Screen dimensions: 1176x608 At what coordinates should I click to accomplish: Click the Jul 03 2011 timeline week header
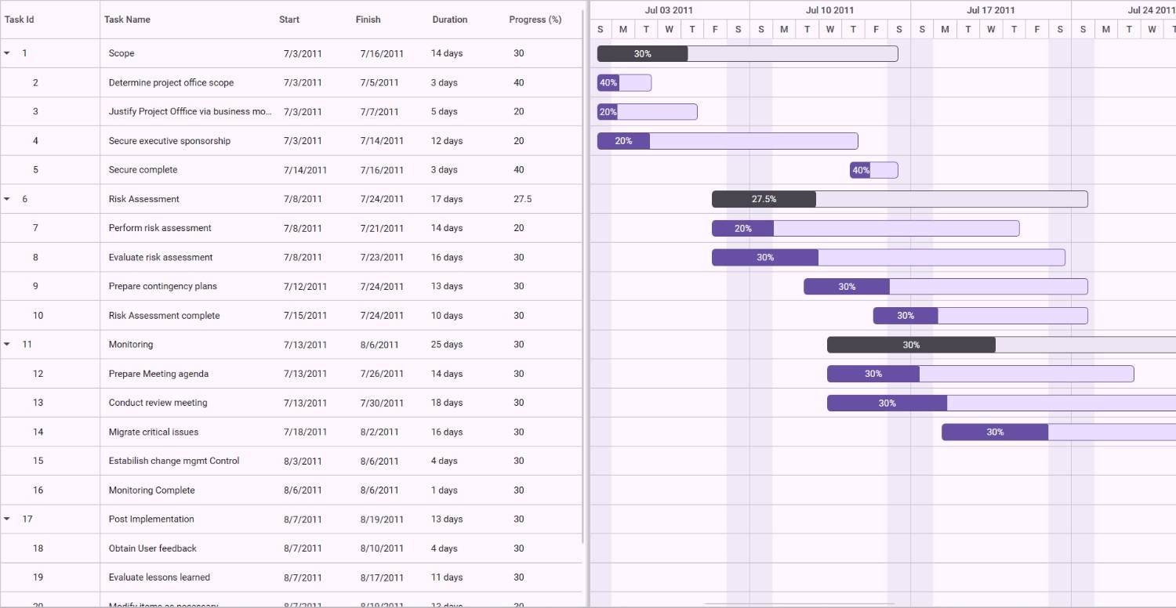pyautogui.click(x=669, y=10)
